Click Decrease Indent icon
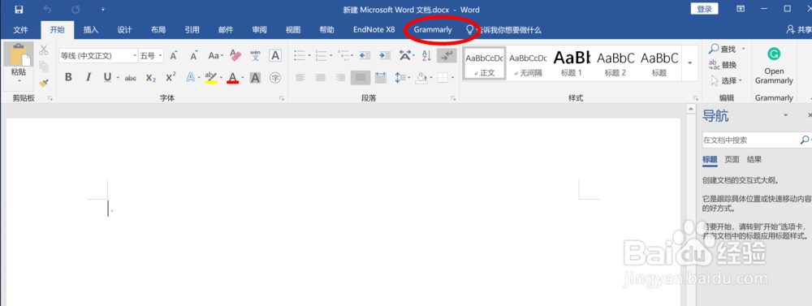The width and height of the screenshot is (812, 306). pos(365,55)
